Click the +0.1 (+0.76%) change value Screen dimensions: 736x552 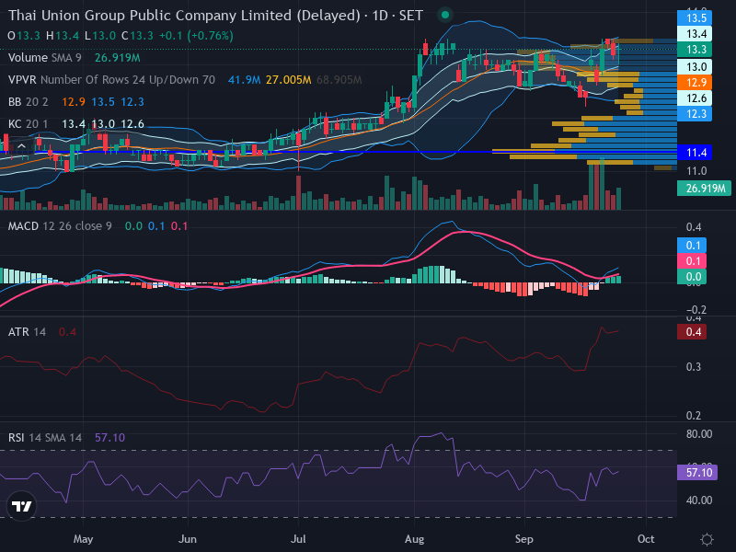[x=196, y=36]
